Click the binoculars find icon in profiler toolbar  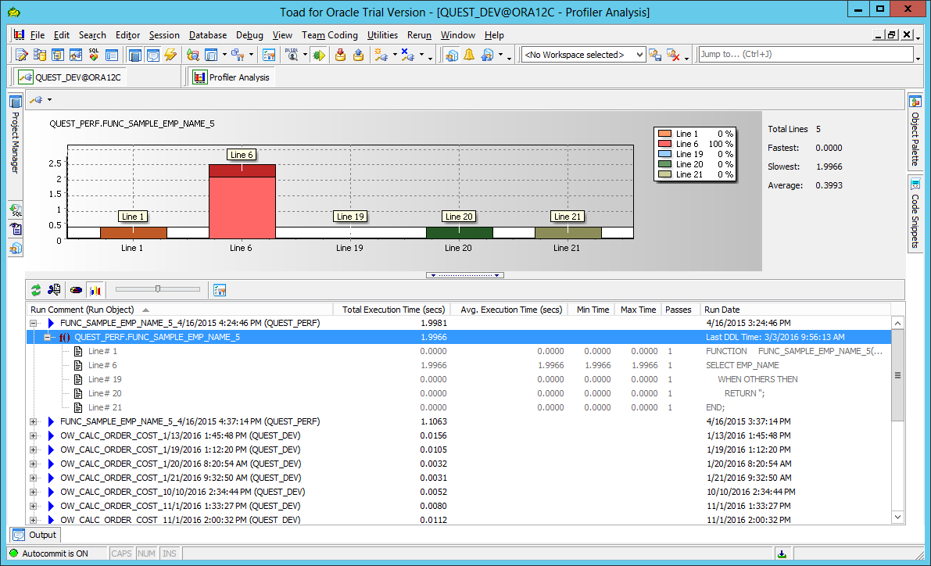click(55, 290)
